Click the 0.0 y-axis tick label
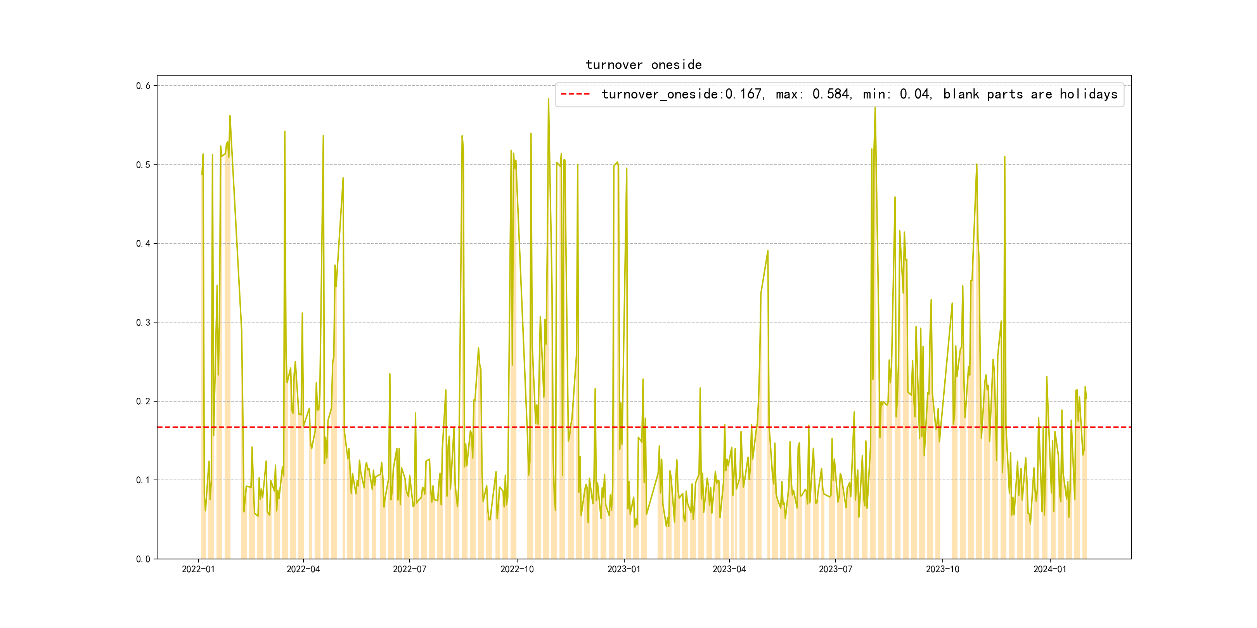The width and height of the screenshot is (1257, 628). point(143,559)
